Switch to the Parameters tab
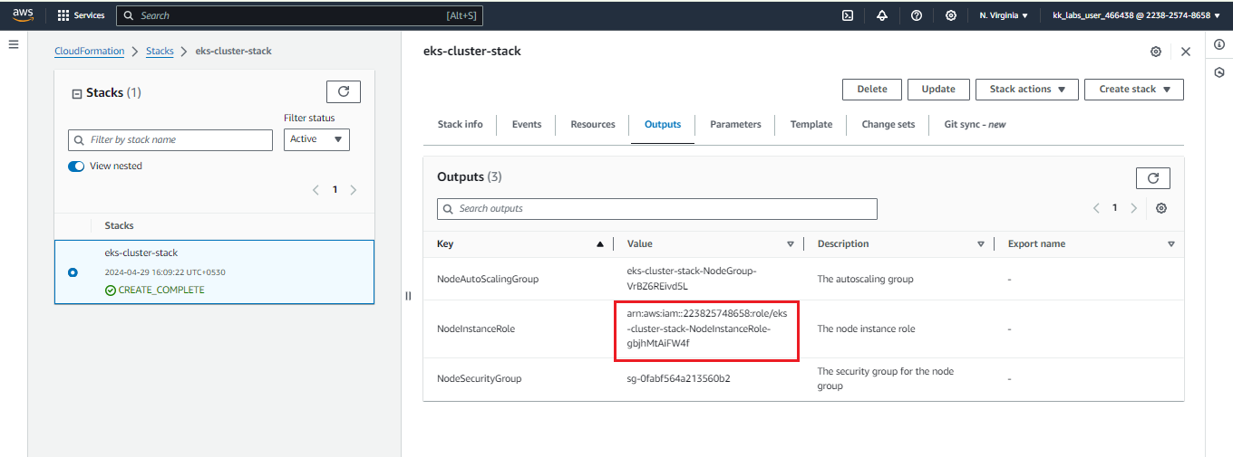This screenshot has height=457, width=1233. tap(735, 124)
